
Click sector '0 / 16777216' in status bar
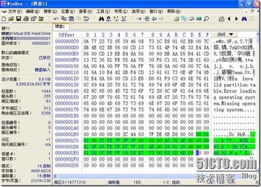(x=74, y=182)
